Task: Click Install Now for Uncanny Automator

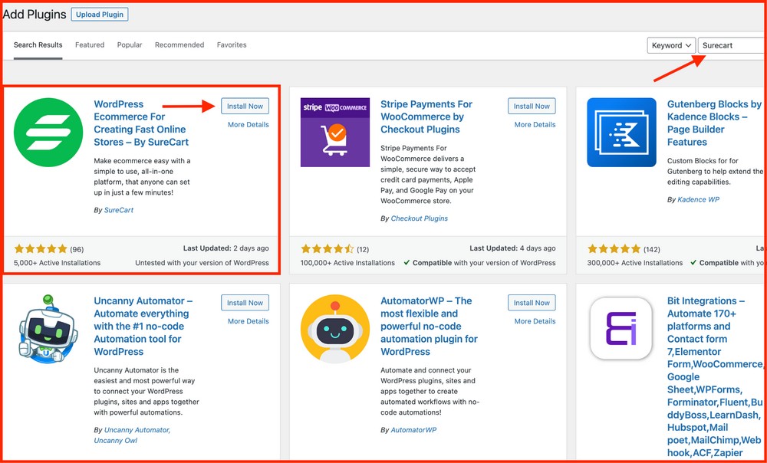Action: coord(245,303)
